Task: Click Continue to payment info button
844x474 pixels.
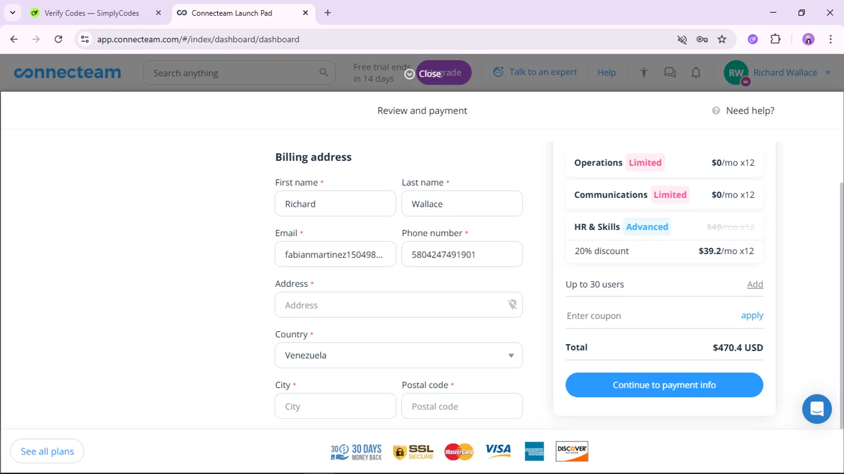Action: click(x=664, y=385)
